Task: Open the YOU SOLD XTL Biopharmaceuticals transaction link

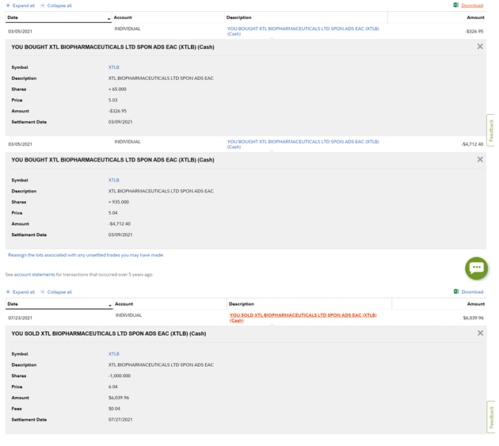Action: point(303,317)
